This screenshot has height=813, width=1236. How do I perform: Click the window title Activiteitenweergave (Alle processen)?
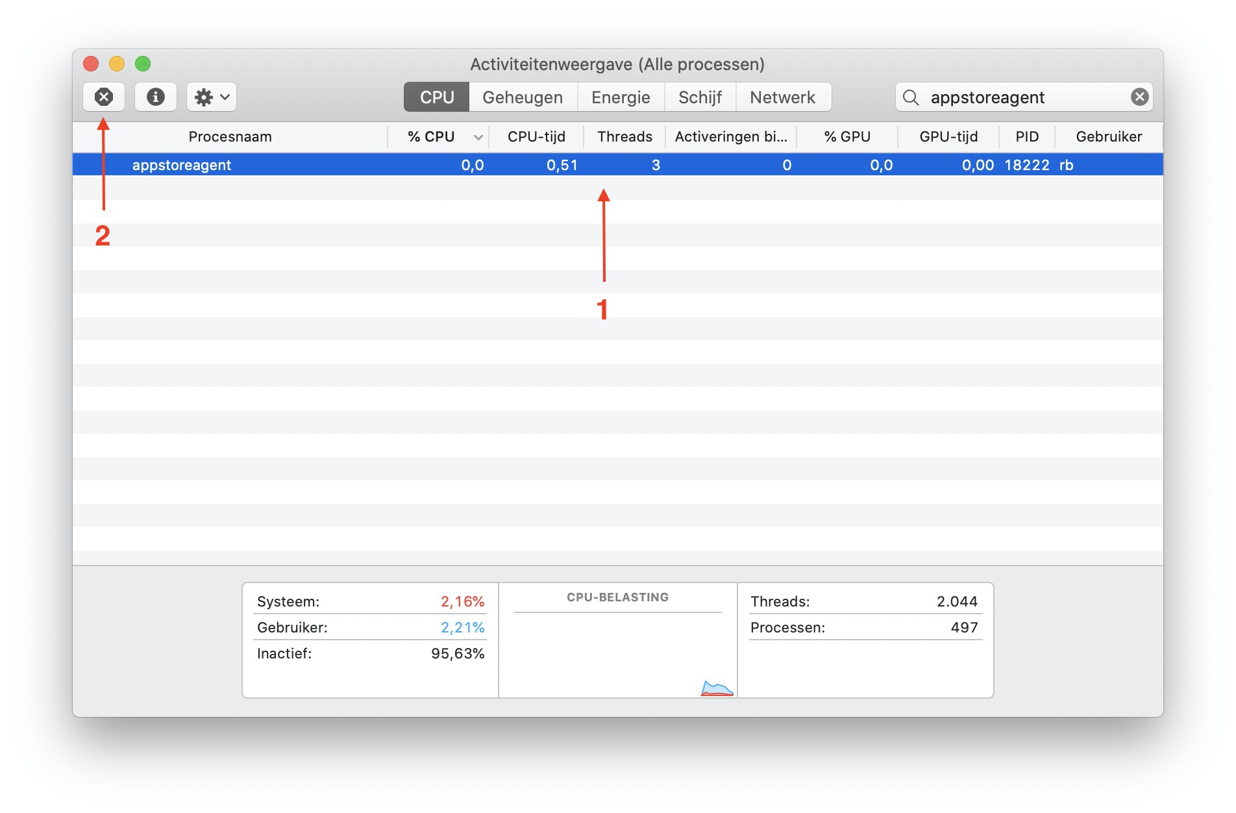coord(617,64)
